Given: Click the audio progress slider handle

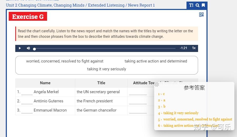Looking at the screenshot, I should (34, 49).
